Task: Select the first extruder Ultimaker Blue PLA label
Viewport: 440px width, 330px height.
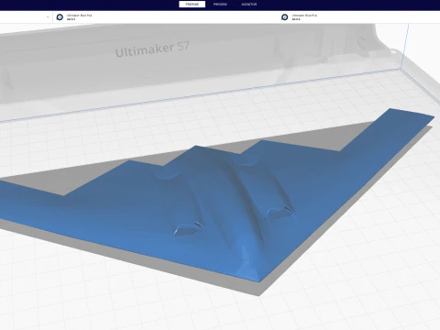Action: click(x=80, y=16)
